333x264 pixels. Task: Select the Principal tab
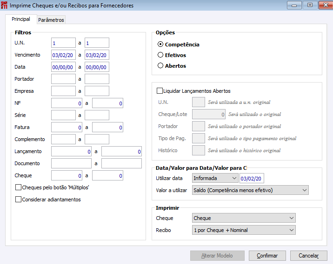(x=21, y=19)
